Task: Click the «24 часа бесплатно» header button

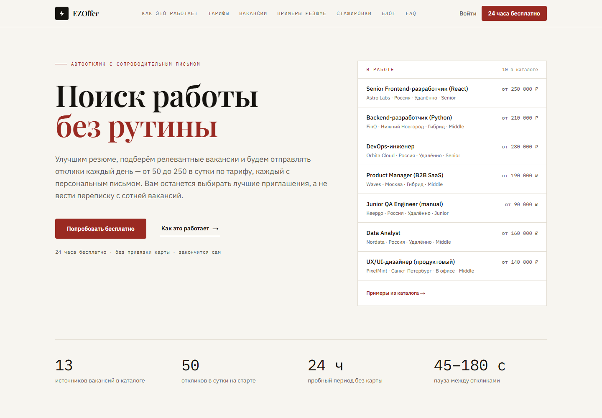Action: click(514, 13)
